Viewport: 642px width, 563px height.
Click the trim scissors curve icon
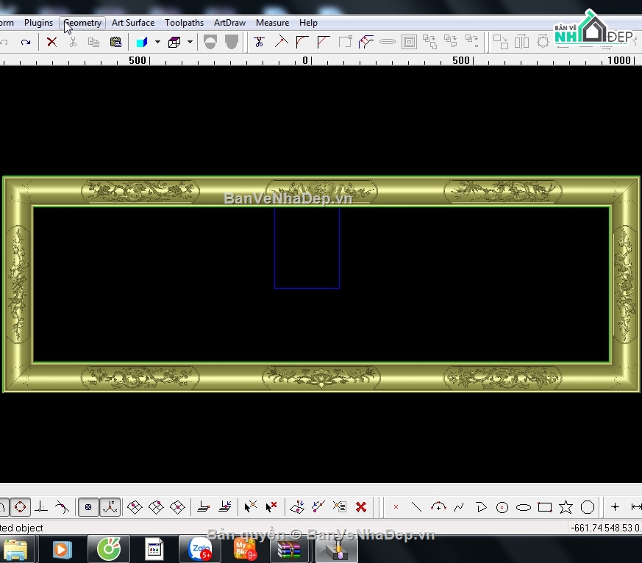pyautogui.click(x=259, y=42)
